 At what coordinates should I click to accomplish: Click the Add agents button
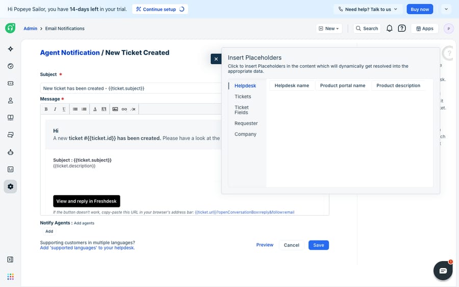(x=49, y=231)
